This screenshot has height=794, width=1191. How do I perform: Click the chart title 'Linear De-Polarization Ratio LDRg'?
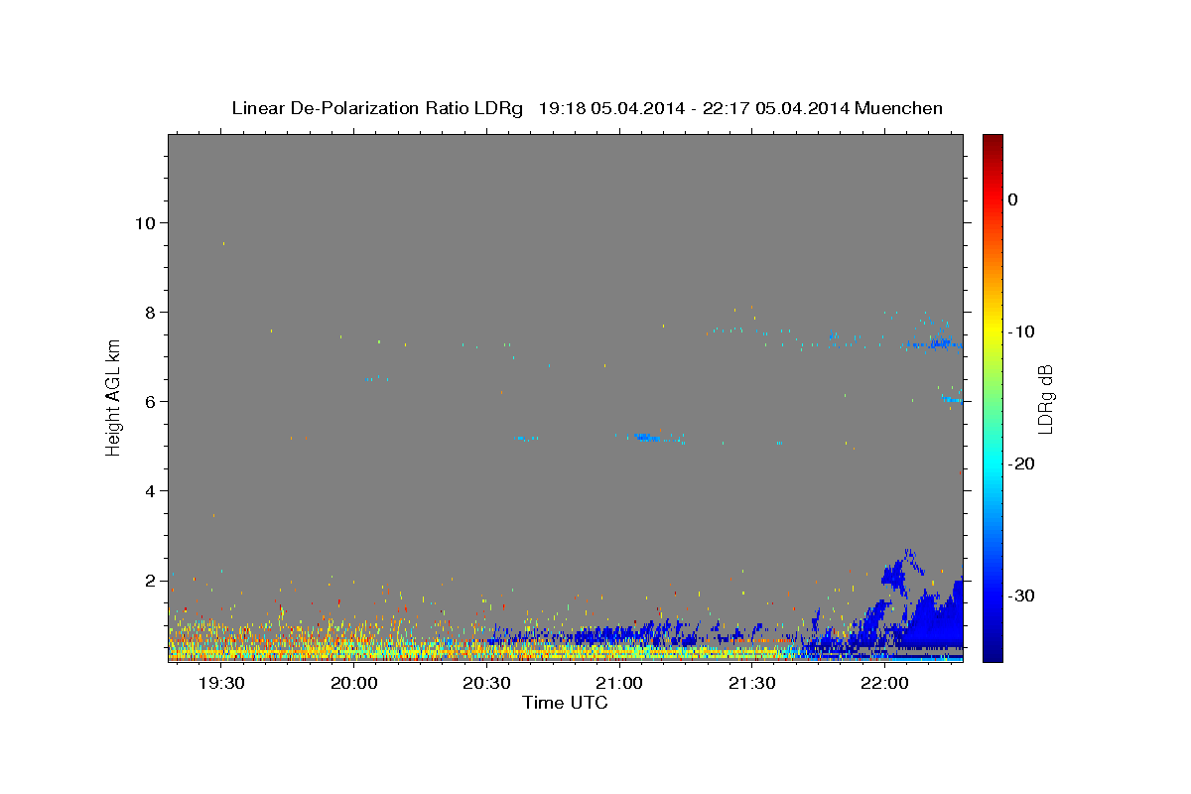pos(377,108)
